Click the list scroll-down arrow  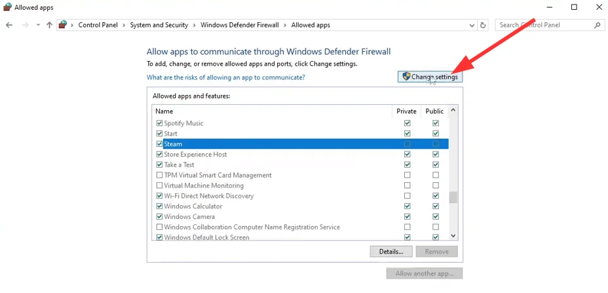[x=453, y=235]
